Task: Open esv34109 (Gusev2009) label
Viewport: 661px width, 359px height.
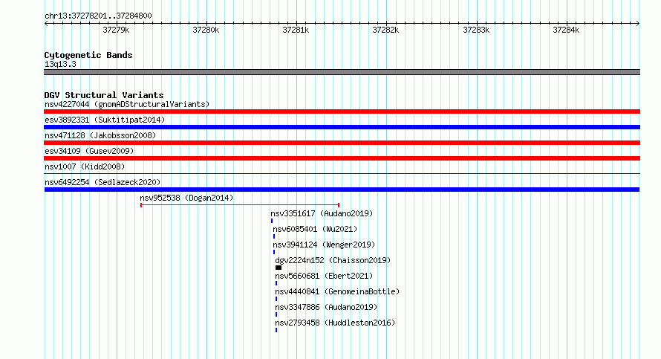Action: pyautogui.click(x=89, y=151)
